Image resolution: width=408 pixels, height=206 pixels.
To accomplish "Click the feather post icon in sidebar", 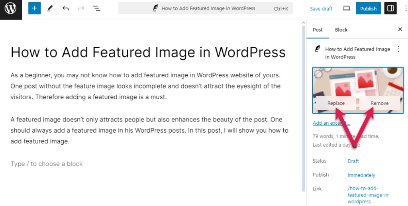I will click(317, 49).
